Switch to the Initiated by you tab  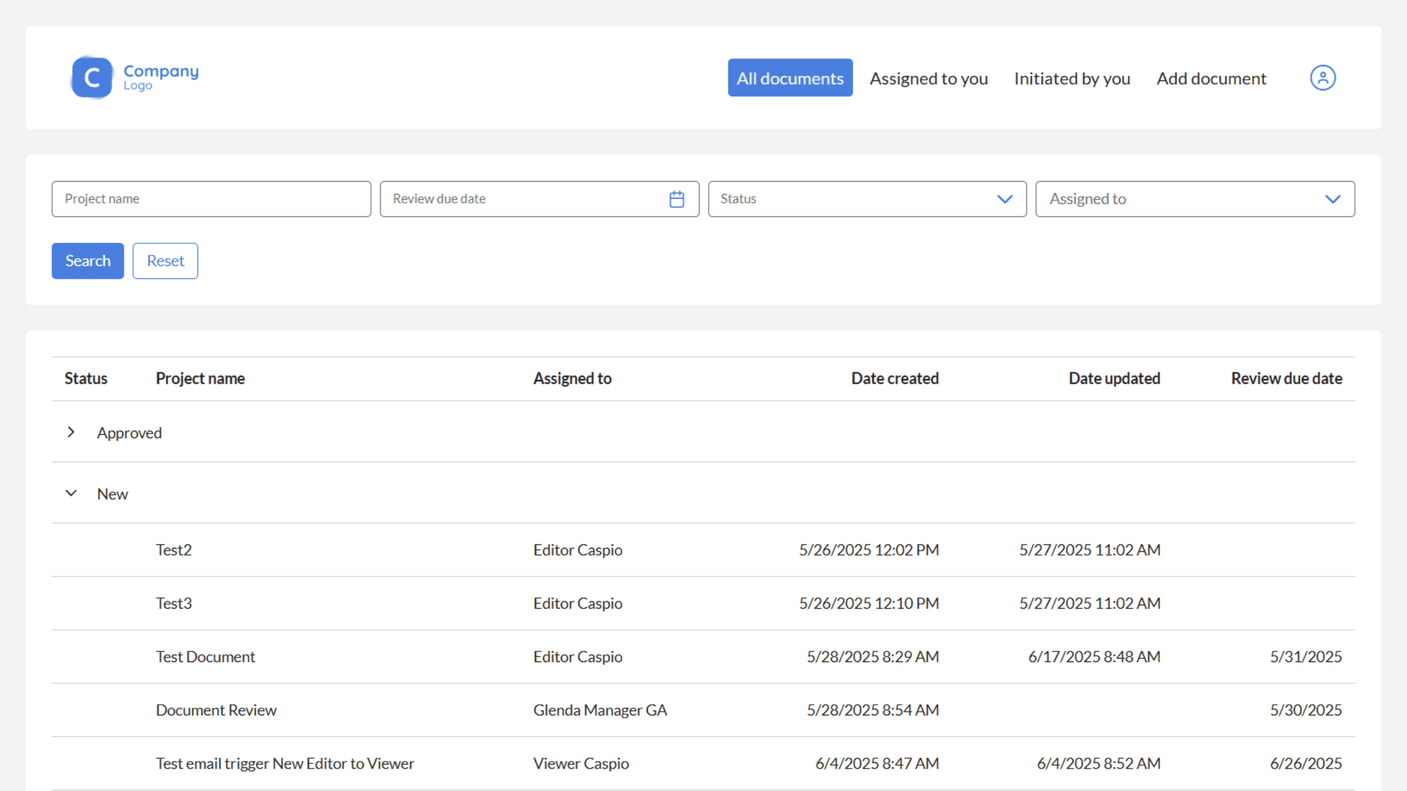(1072, 78)
